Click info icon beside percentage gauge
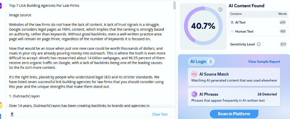The width and height of the screenshot is (290, 119). click(220, 10)
